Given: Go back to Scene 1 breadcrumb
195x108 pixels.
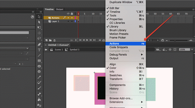Looking at the screenshot, I should pyautogui.click(x=59, y=50).
